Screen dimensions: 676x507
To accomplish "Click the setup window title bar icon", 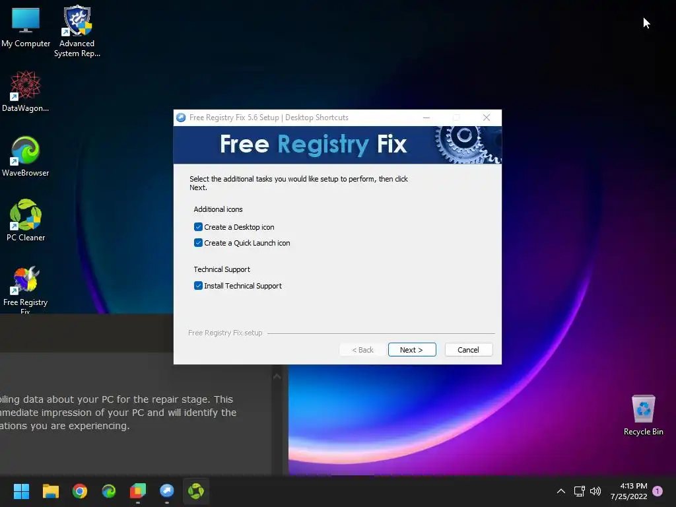I will click(x=181, y=118).
